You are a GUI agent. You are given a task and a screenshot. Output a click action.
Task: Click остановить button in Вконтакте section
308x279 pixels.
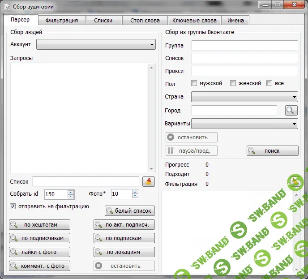192,137
